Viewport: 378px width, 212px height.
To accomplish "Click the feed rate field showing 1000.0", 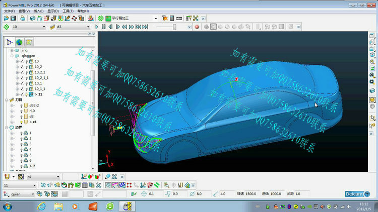I will pos(277,194).
